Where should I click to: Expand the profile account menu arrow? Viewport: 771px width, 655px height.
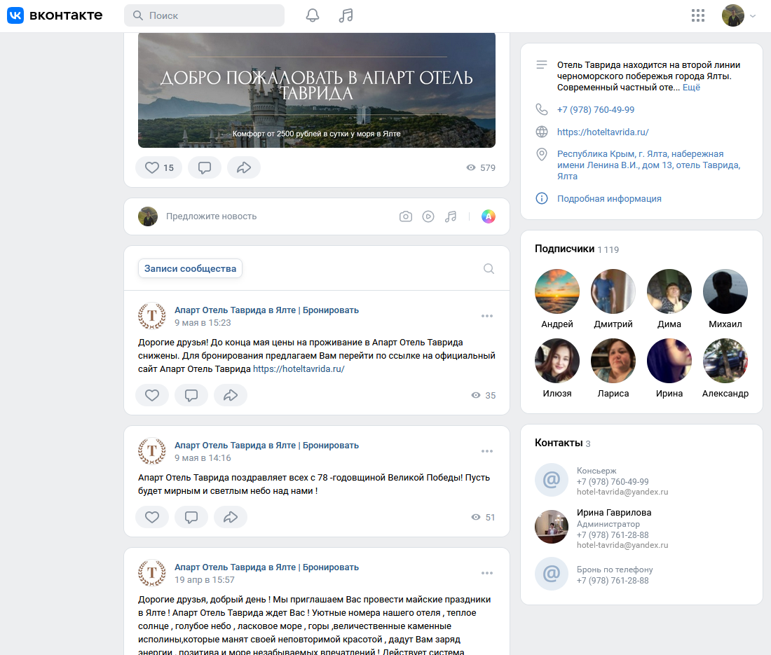pyautogui.click(x=753, y=15)
